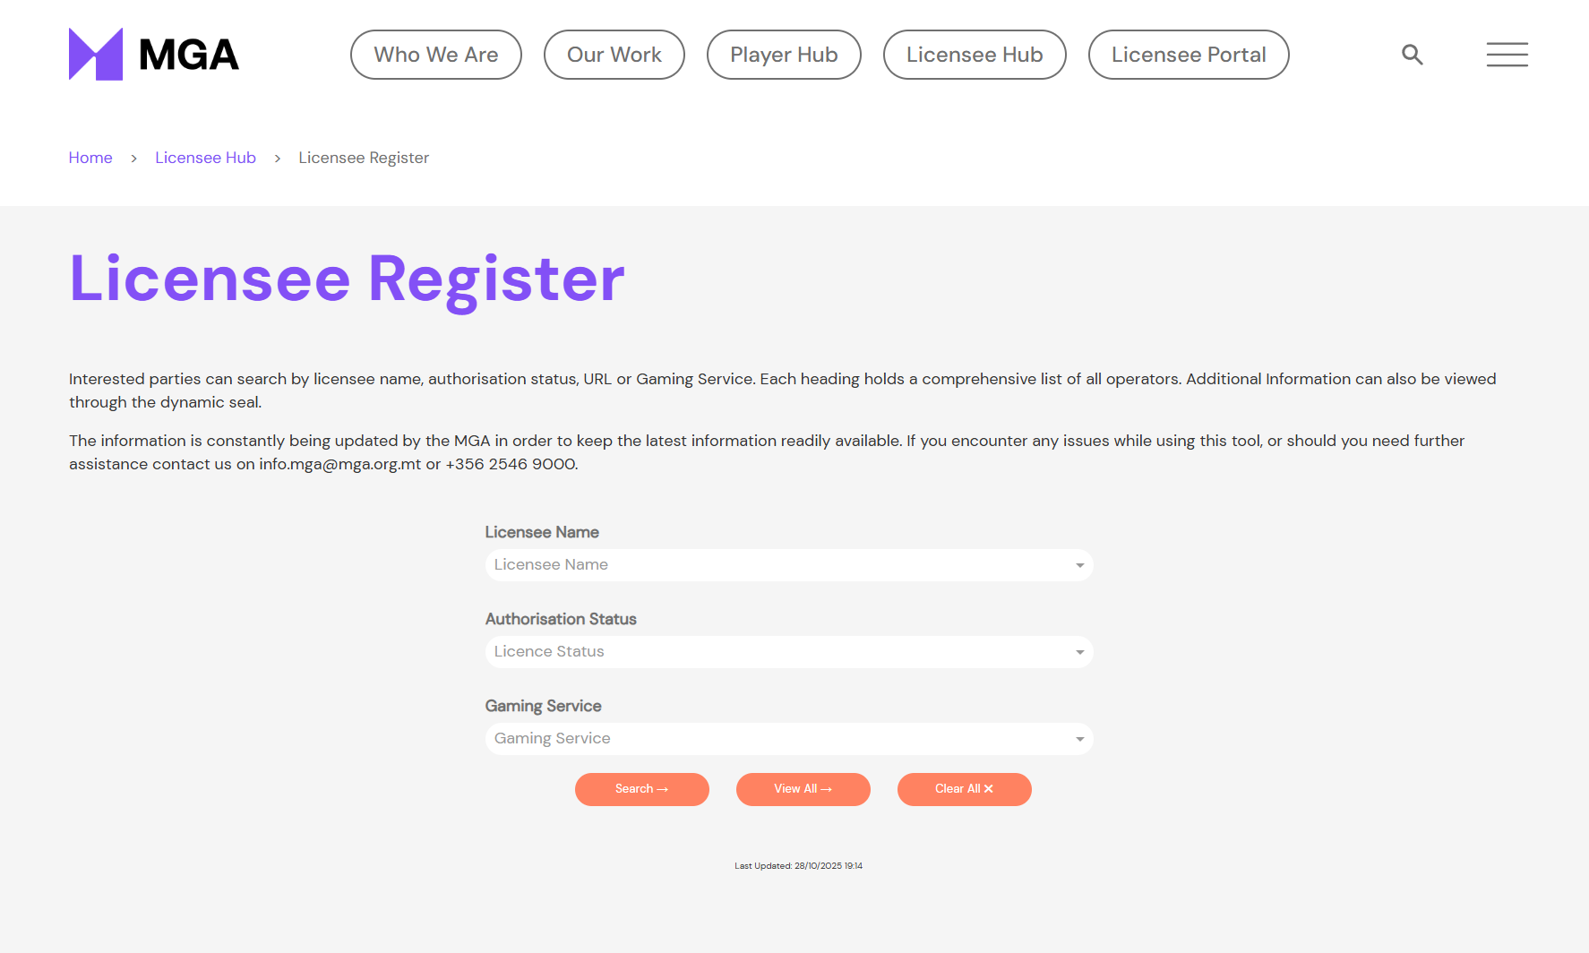Go to the Licensee Hub breadcrumb link
Screen dimensions: 1589x953
click(205, 158)
